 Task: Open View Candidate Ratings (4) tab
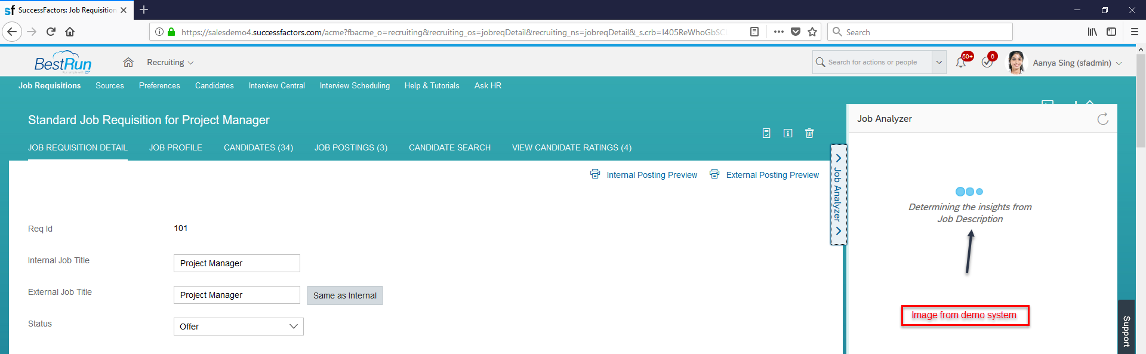(x=572, y=147)
